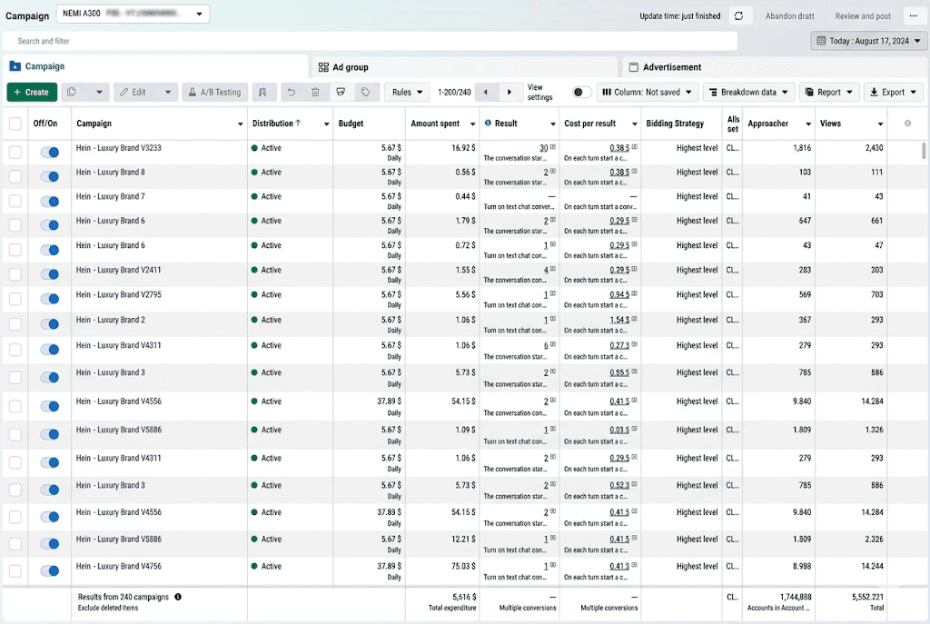Screen dimensions: 930x624
Task: Open the Cost per result column arrow
Action: (x=634, y=124)
